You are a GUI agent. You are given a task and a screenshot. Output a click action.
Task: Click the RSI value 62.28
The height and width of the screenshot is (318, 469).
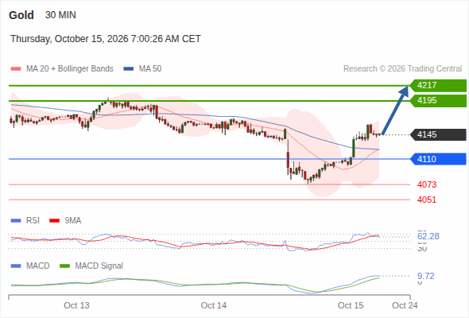tap(428, 236)
